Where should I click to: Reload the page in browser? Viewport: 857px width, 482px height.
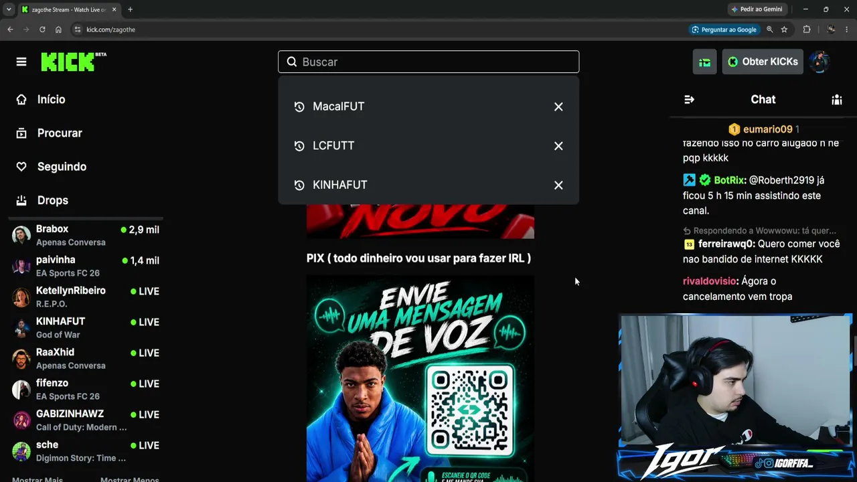click(x=42, y=29)
